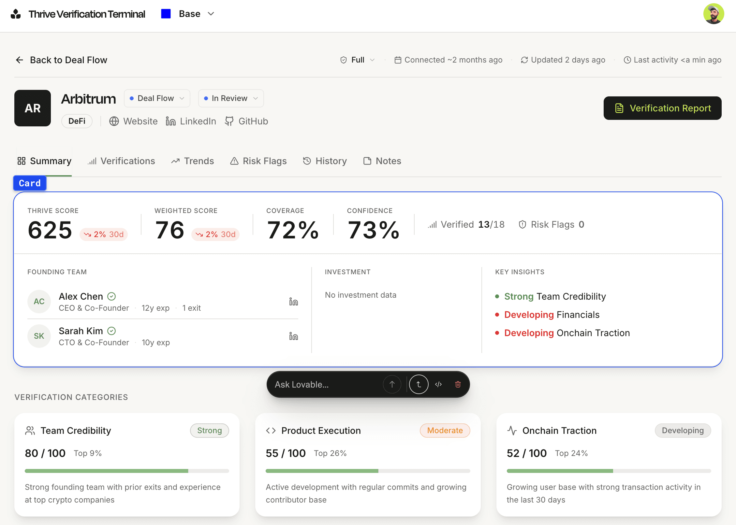Click the calendar icon next to Connected
This screenshot has height=525, width=736.
[x=398, y=60]
